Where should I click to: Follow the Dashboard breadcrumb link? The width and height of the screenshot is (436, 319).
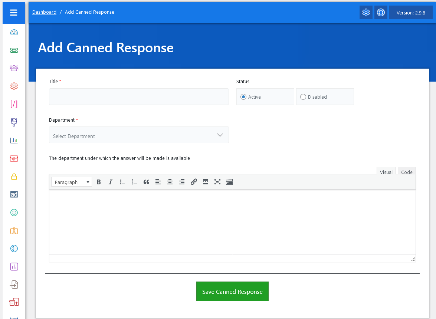44,12
